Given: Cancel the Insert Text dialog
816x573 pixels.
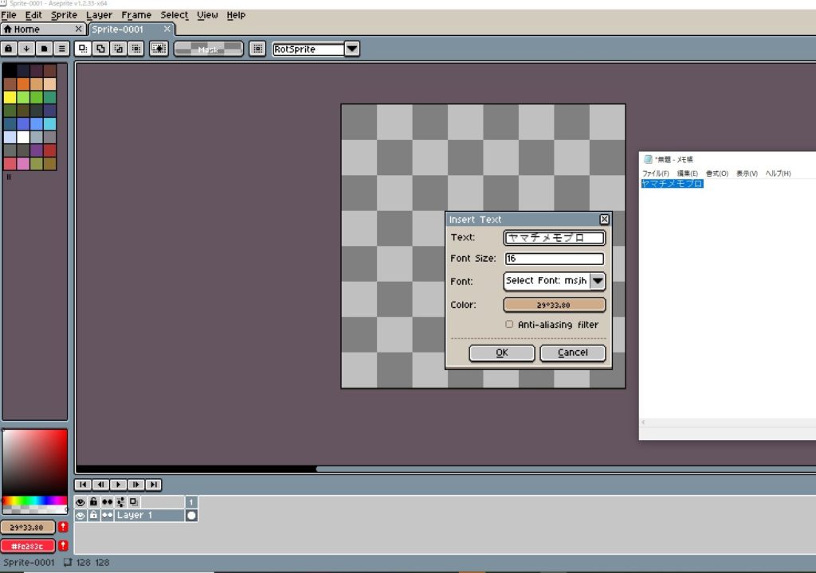Looking at the screenshot, I should (x=572, y=353).
